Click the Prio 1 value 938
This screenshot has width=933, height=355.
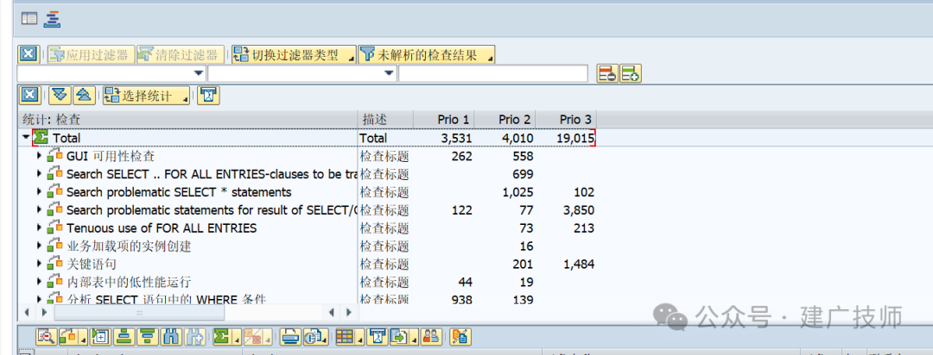[461, 301]
